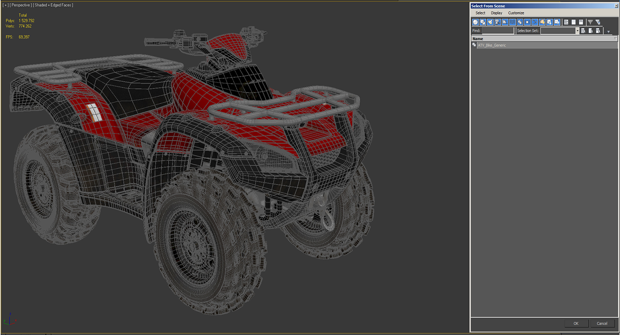This screenshot has height=335, width=620.
Task: Click middle selection set toolbar button
Action: click(x=591, y=31)
